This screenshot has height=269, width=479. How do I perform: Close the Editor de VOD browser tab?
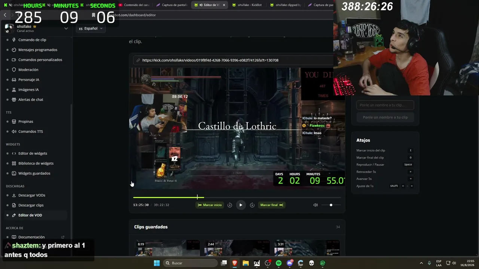pyautogui.click(x=224, y=5)
